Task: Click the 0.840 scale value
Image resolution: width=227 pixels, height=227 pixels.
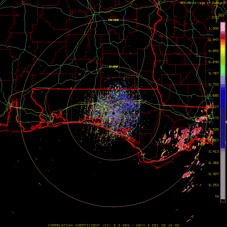Action: 214,62
